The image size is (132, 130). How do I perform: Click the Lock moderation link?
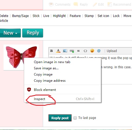click(116, 16)
